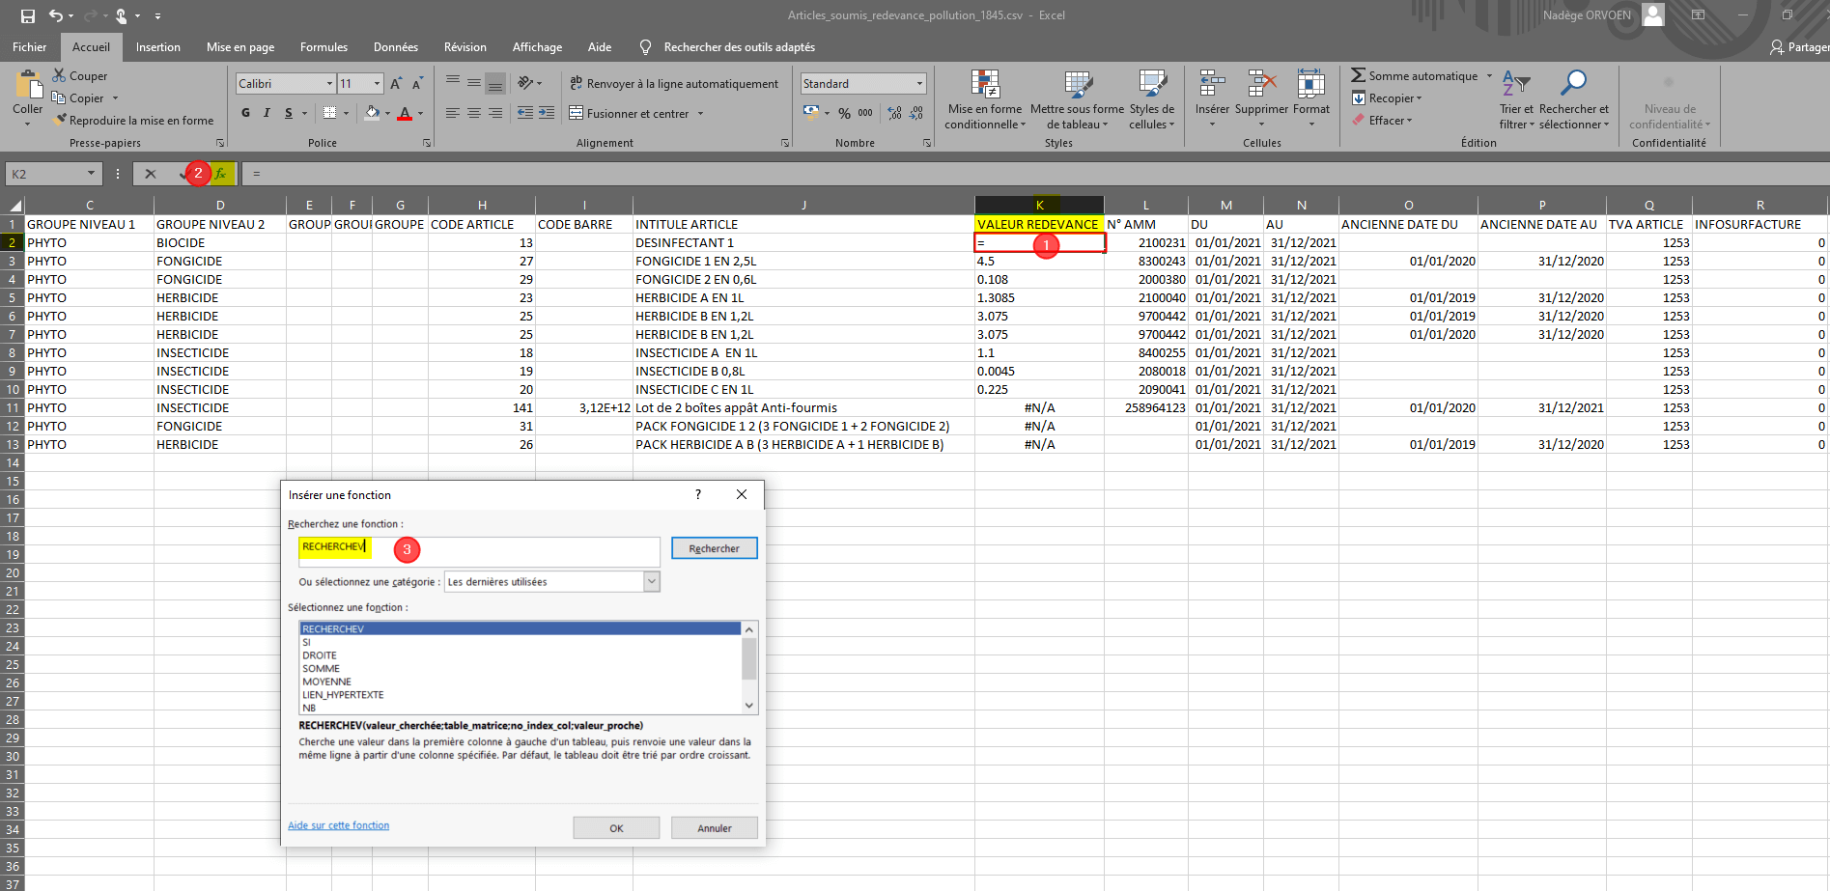Click the font color red swatch

(405, 114)
